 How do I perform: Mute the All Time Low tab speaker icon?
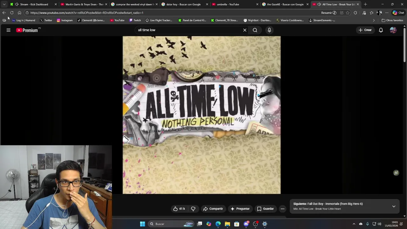click(x=319, y=4)
